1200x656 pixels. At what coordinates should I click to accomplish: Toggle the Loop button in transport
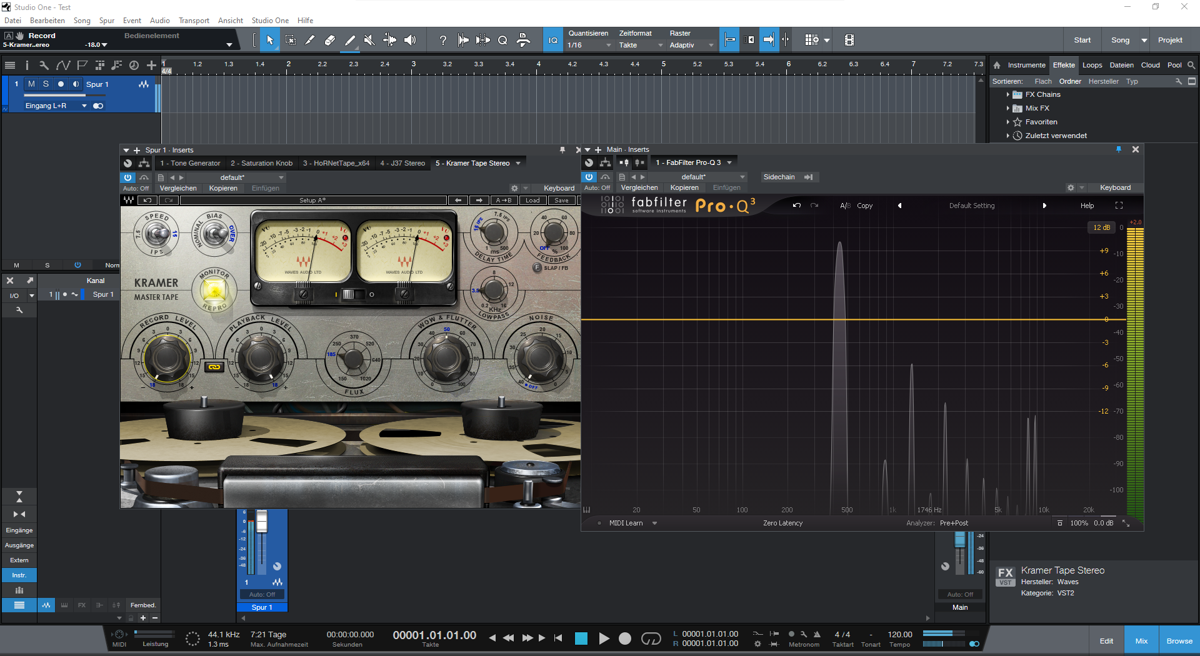(x=651, y=638)
